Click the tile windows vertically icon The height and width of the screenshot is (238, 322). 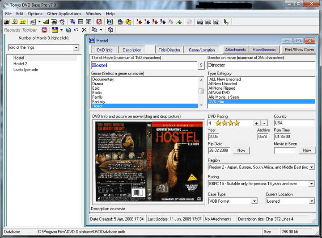[89, 21]
